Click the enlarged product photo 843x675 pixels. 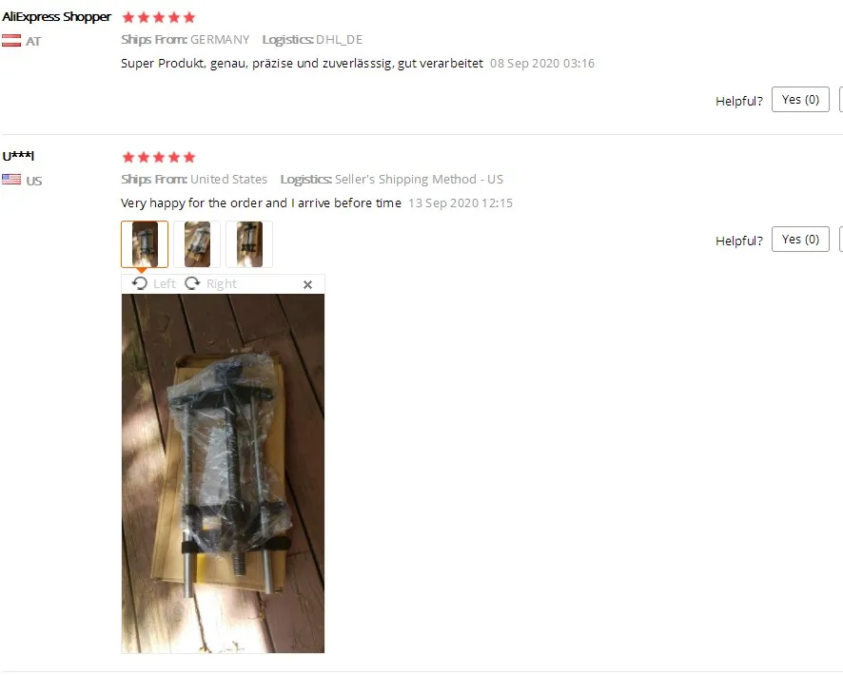coord(223,473)
